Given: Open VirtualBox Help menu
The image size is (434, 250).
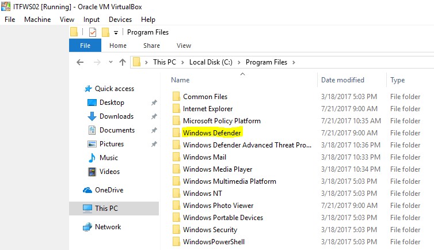Looking at the screenshot, I should (148, 20).
